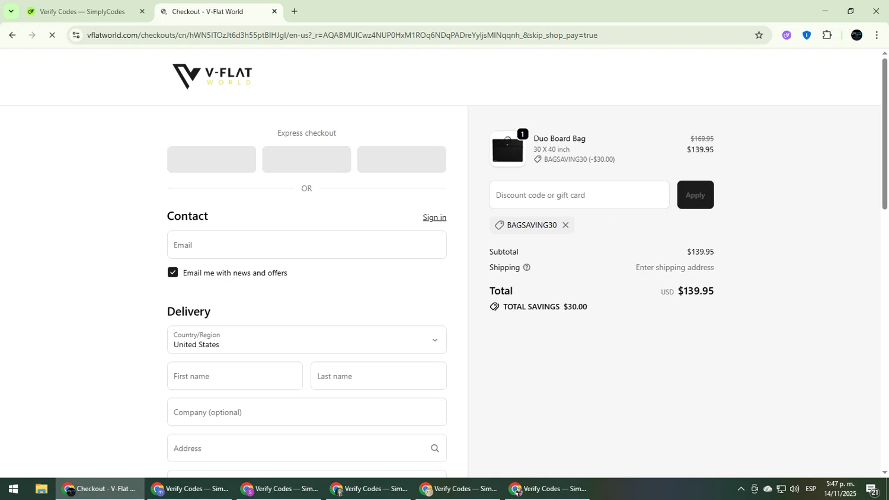Click the OneDrive cloud tray icon
The height and width of the screenshot is (500, 889).
768,489
